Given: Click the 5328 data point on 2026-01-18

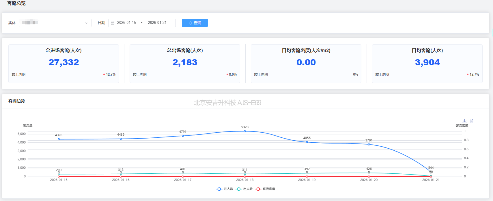Looking at the screenshot, I should coord(245,131).
